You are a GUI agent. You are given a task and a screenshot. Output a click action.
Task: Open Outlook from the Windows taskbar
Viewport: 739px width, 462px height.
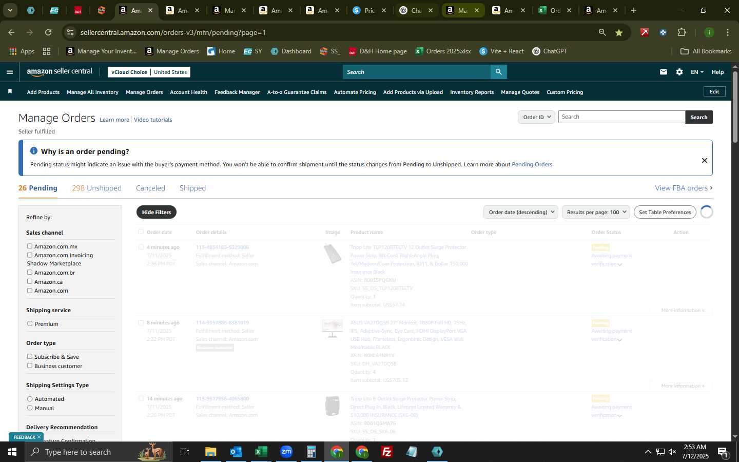(x=236, y=452)
